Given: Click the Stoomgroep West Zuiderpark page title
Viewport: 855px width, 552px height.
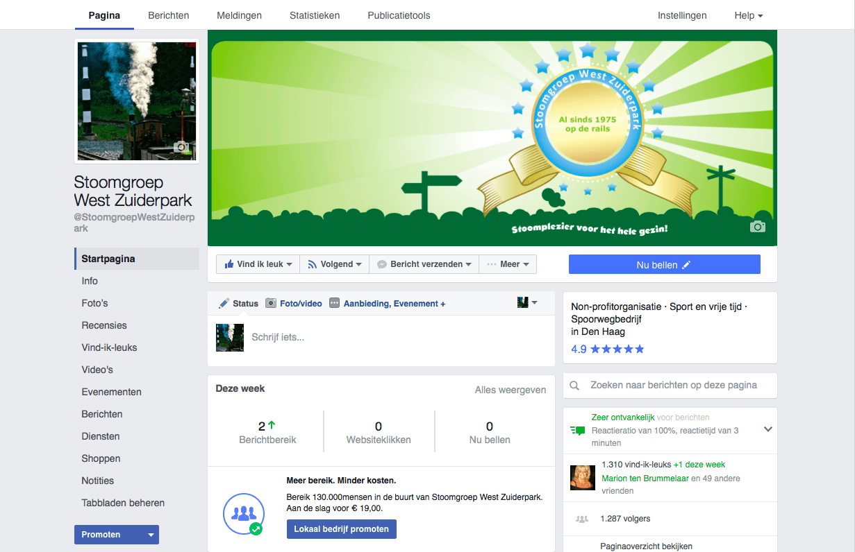Looking at the screenshot, I should coord(133,191).
